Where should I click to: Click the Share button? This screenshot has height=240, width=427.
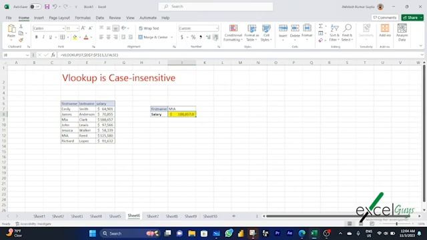pyautogui.click(x=412, y=18)
